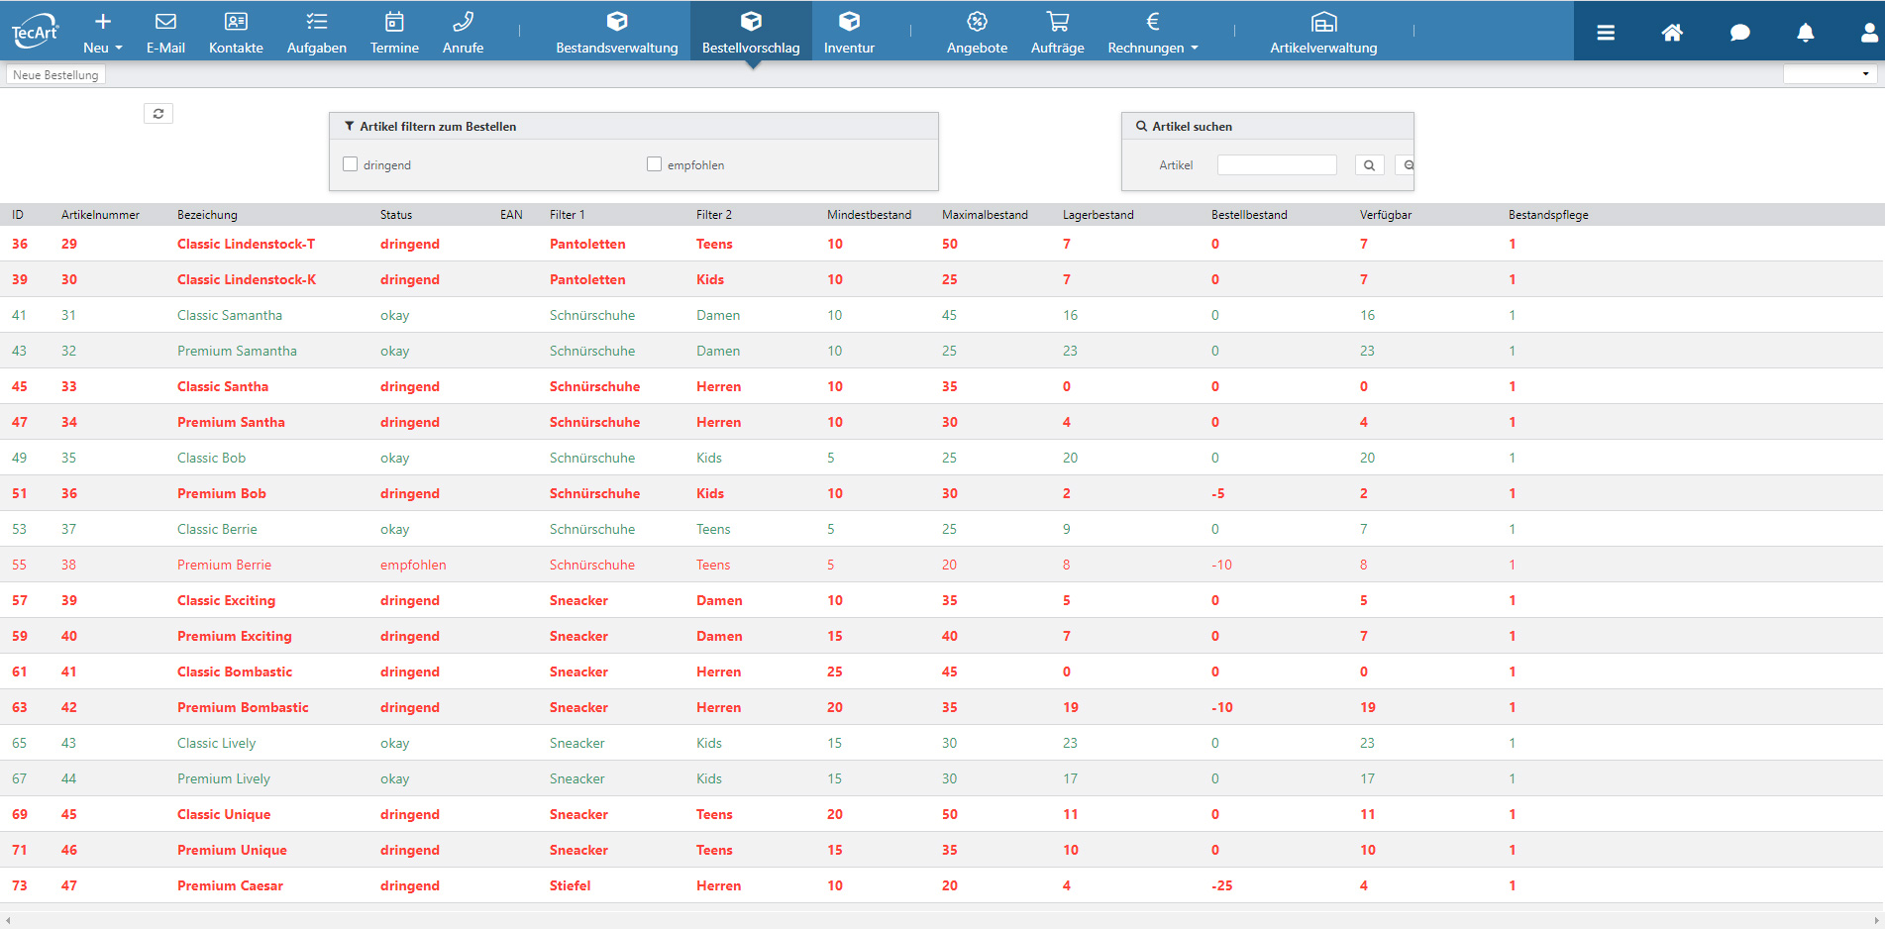Enable the empfohlen filter checkbox
1885x929 pixels.
654,164
